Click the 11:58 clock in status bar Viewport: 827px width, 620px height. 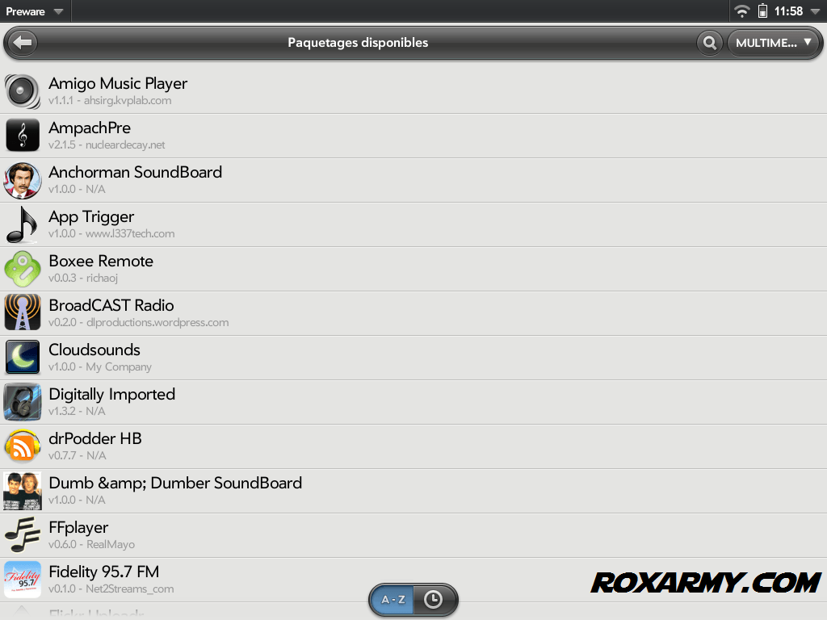pos(788,11)
